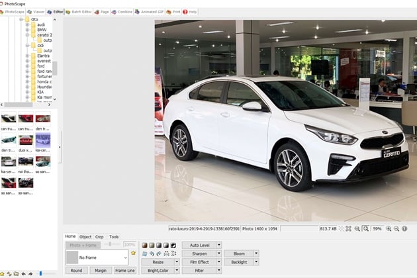Refresh the folder thumbnail list
The image size is (417, 278).
click(x=9, y=274)
